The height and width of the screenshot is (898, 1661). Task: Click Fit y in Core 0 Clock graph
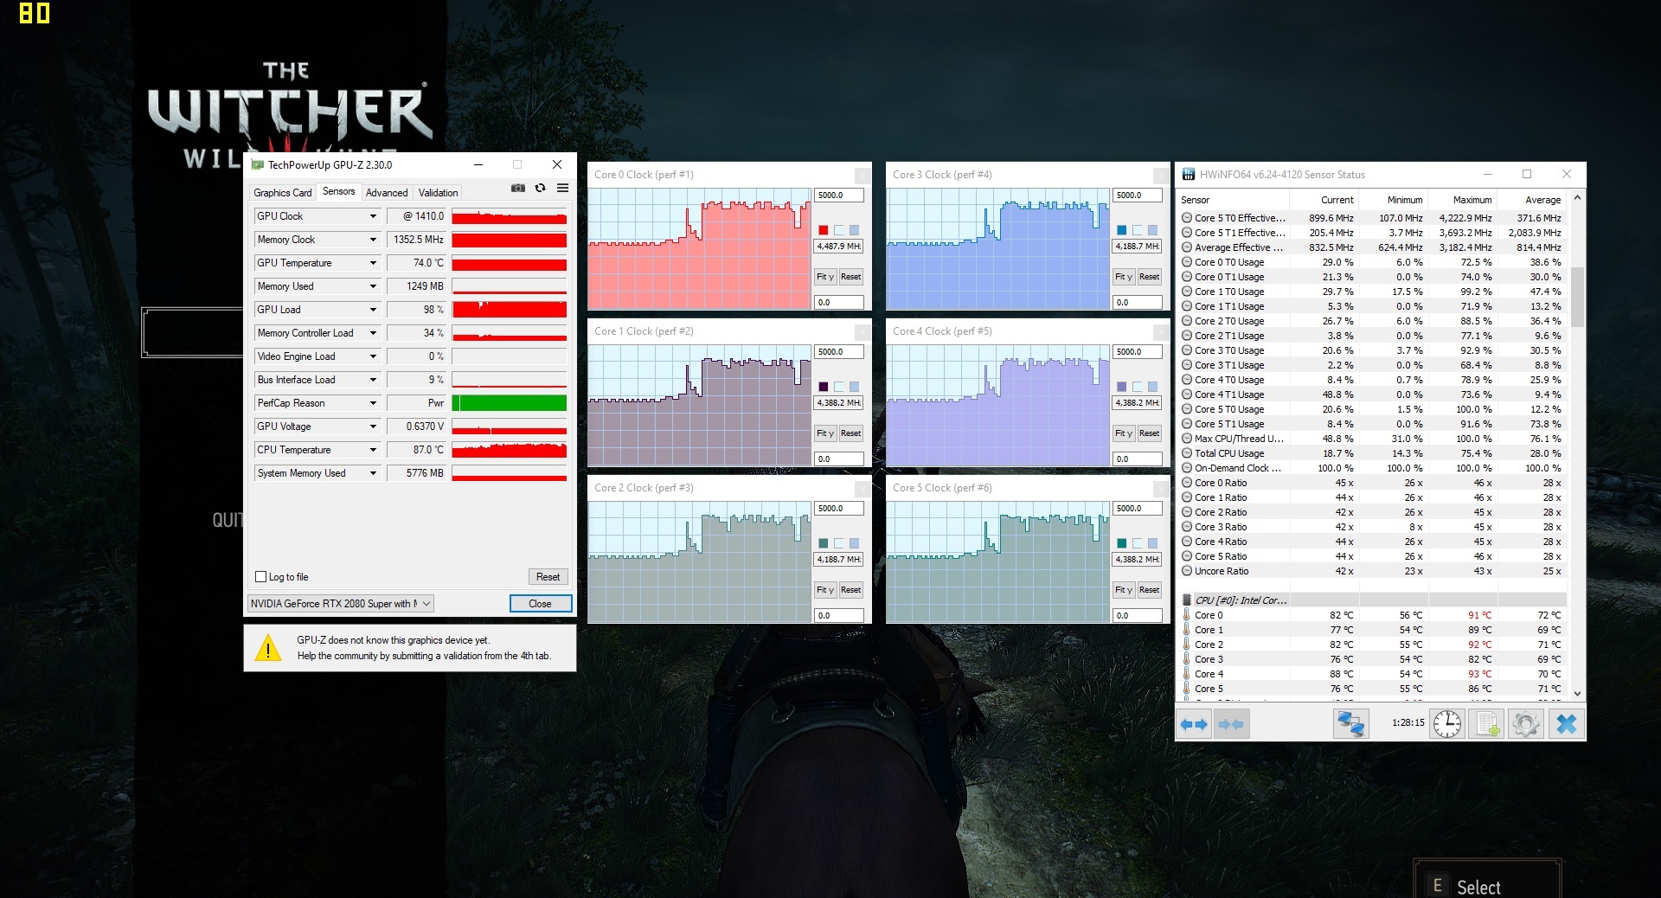pos(824,277)
